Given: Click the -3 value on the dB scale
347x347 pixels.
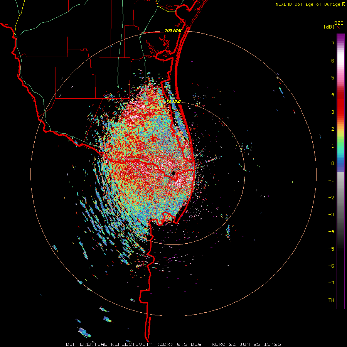Looking at the screenshot, I should pyautogui.click(x=331, y=215).
